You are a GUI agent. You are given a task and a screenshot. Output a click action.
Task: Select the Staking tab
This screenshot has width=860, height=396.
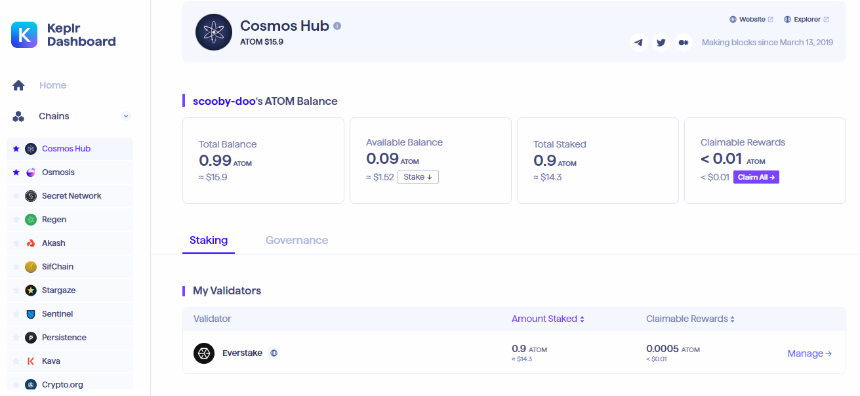(209, 241)
